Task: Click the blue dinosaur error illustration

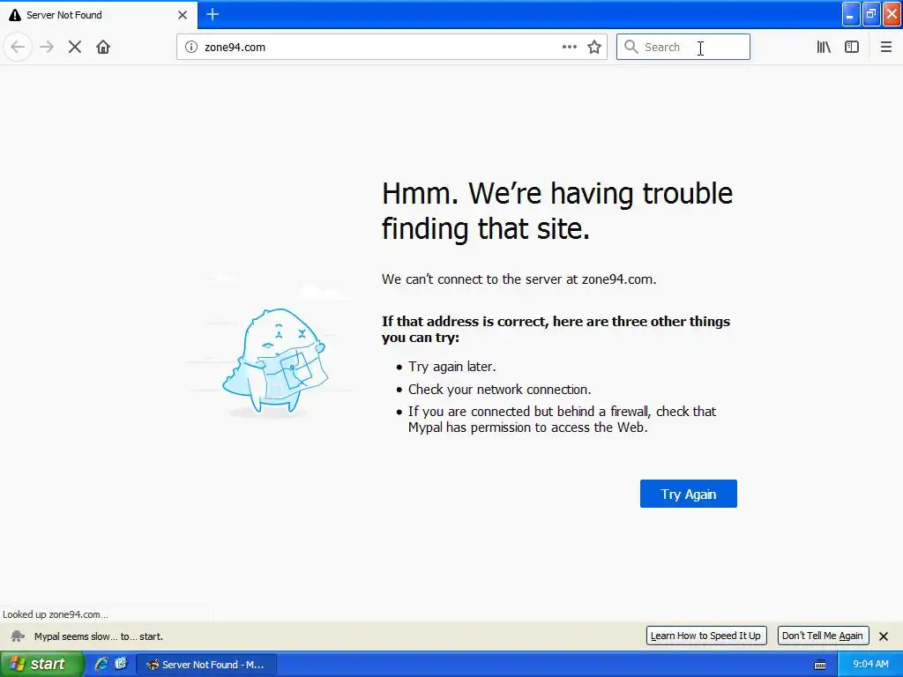Action: (275, 361)
